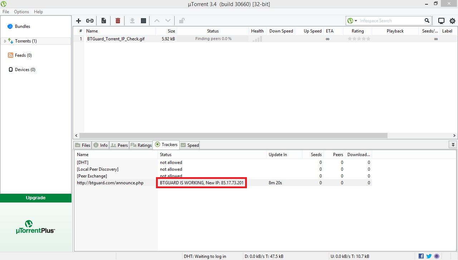
Task: Click the Create New Torrent icon
Action: click(103, 21)
